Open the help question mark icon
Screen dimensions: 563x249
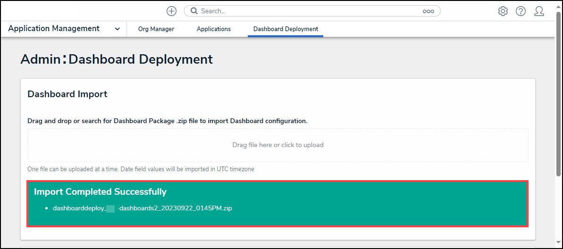click(521, 11)
